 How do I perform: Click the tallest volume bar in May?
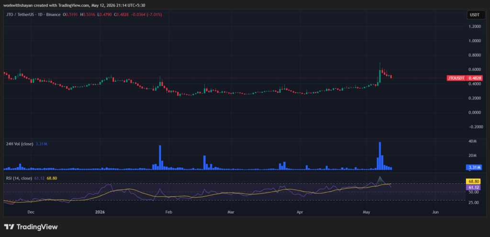(380, 156)
